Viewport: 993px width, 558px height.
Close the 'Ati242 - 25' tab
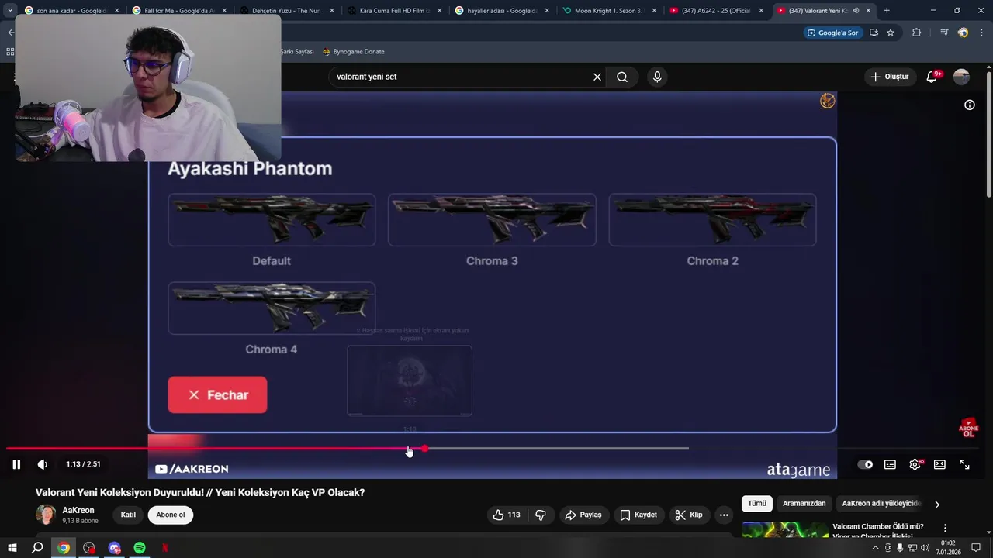(761, 11)
